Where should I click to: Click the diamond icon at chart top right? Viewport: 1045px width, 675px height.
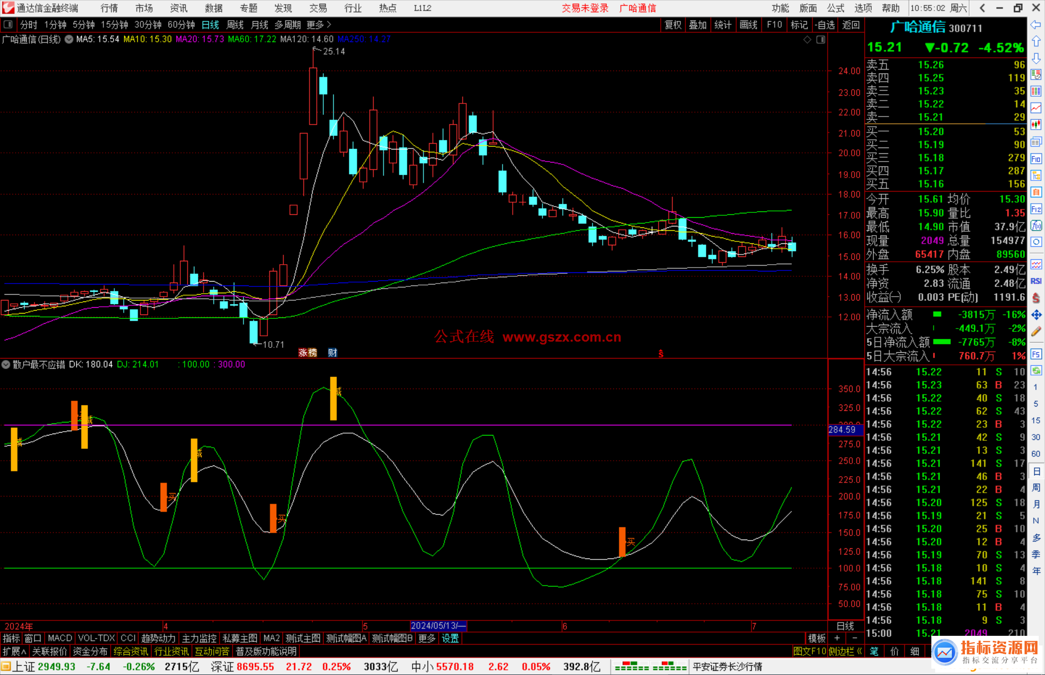coord(807,40)
